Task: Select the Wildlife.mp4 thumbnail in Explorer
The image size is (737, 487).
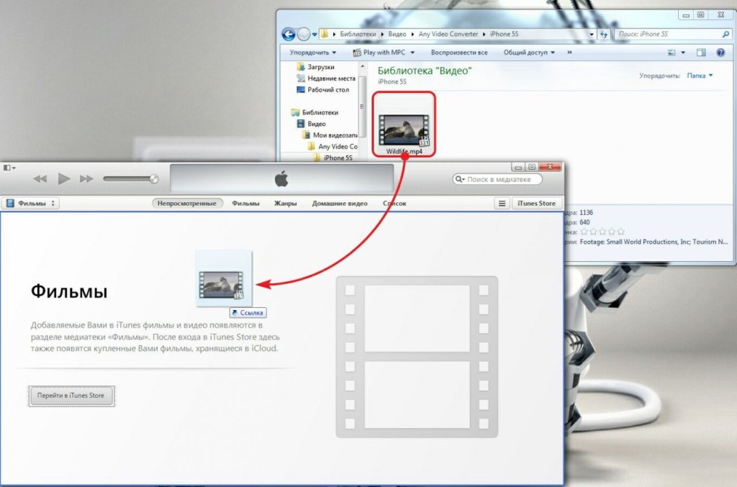Action: (x=403, y=128)
